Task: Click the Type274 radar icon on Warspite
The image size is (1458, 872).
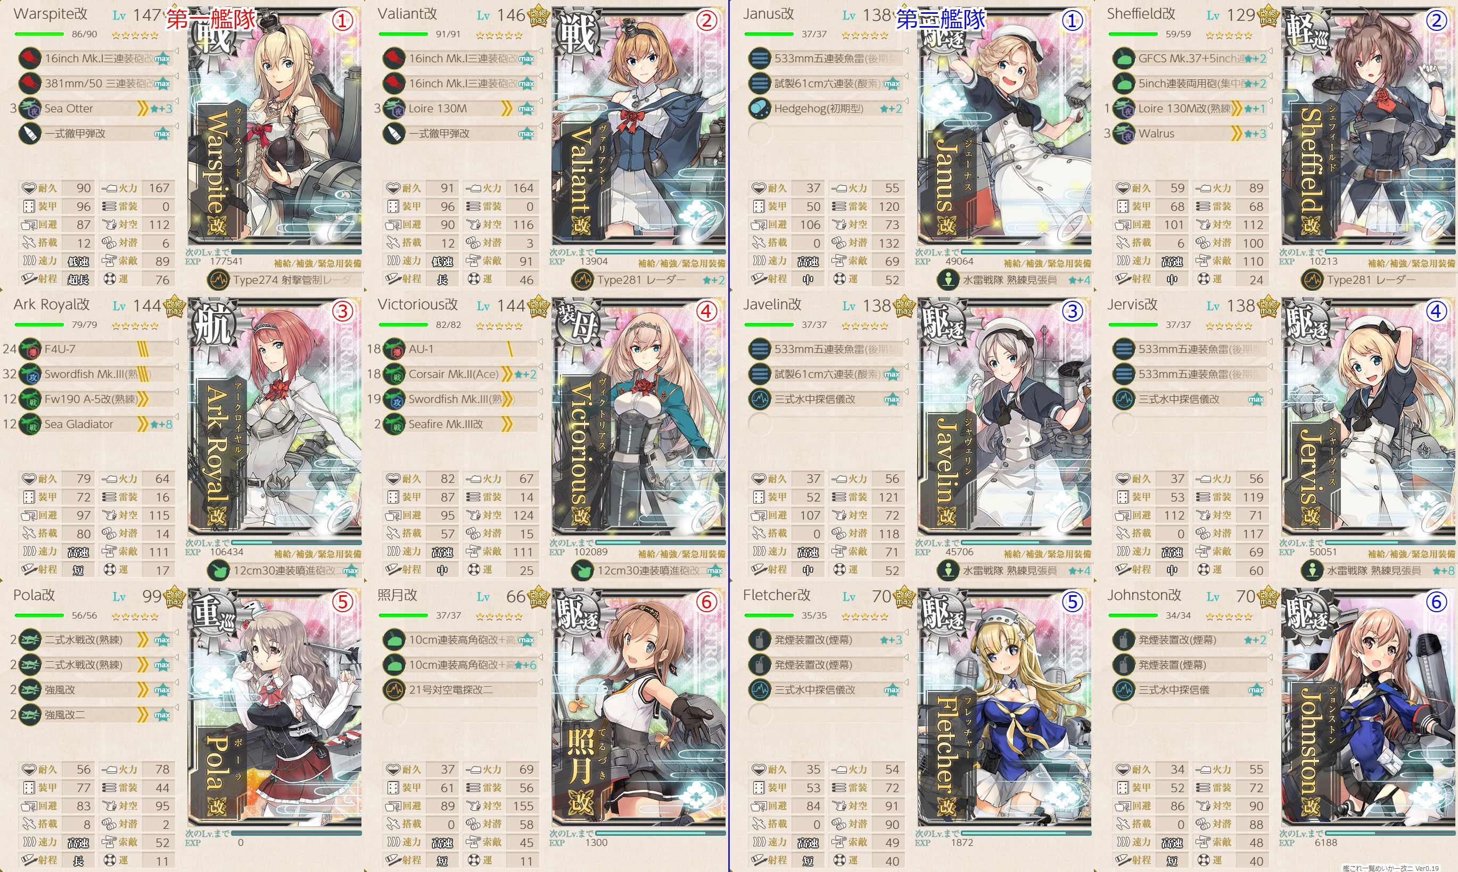Action: click(219, 280)
